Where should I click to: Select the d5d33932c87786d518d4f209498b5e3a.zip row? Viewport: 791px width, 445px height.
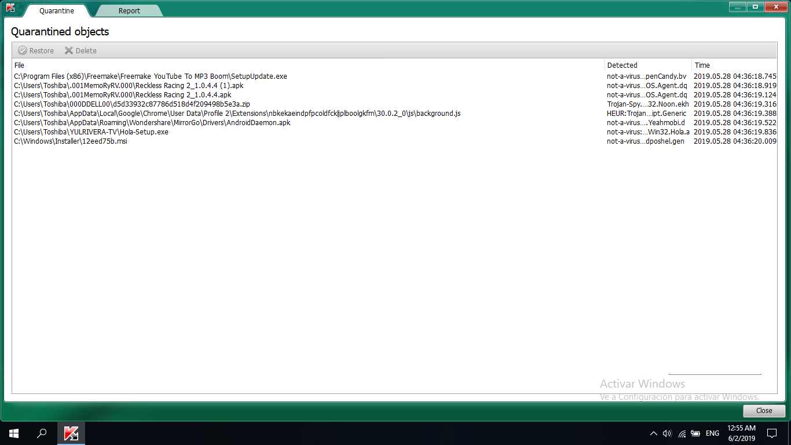pyautogui.click(x=394, y=104)
